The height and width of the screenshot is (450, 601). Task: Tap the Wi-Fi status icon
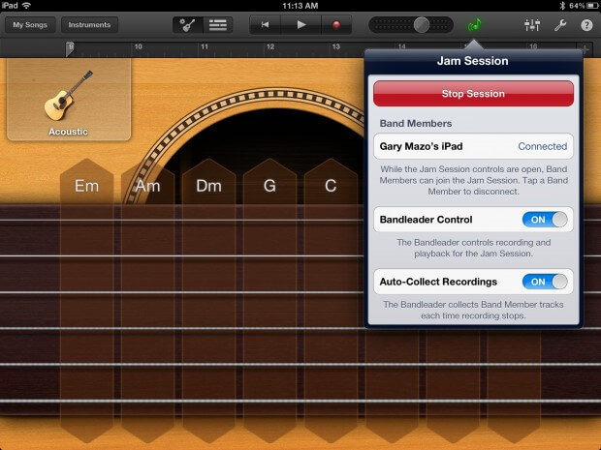click(x=26, y=6)
